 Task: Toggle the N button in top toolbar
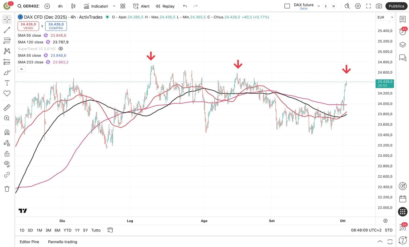[x=333, y=6]
